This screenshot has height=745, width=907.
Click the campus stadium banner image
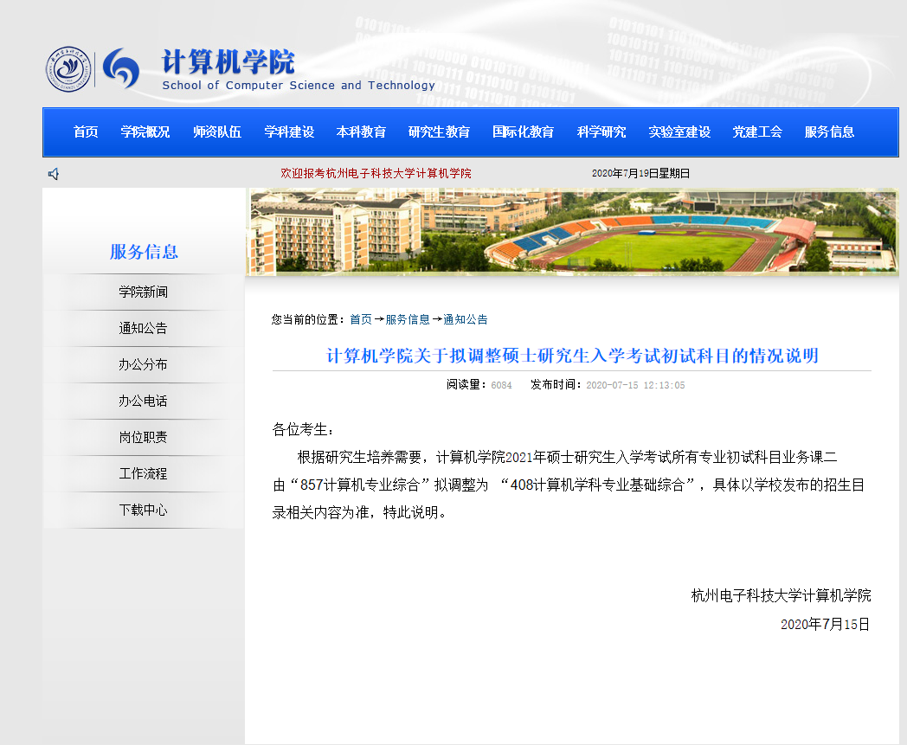573,231
